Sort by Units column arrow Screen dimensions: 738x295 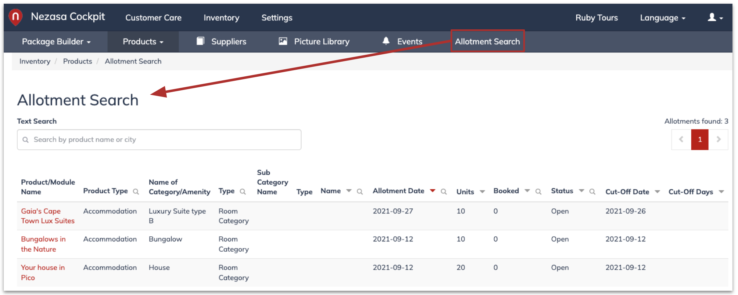pyautogui.click(x=482, y=192)
